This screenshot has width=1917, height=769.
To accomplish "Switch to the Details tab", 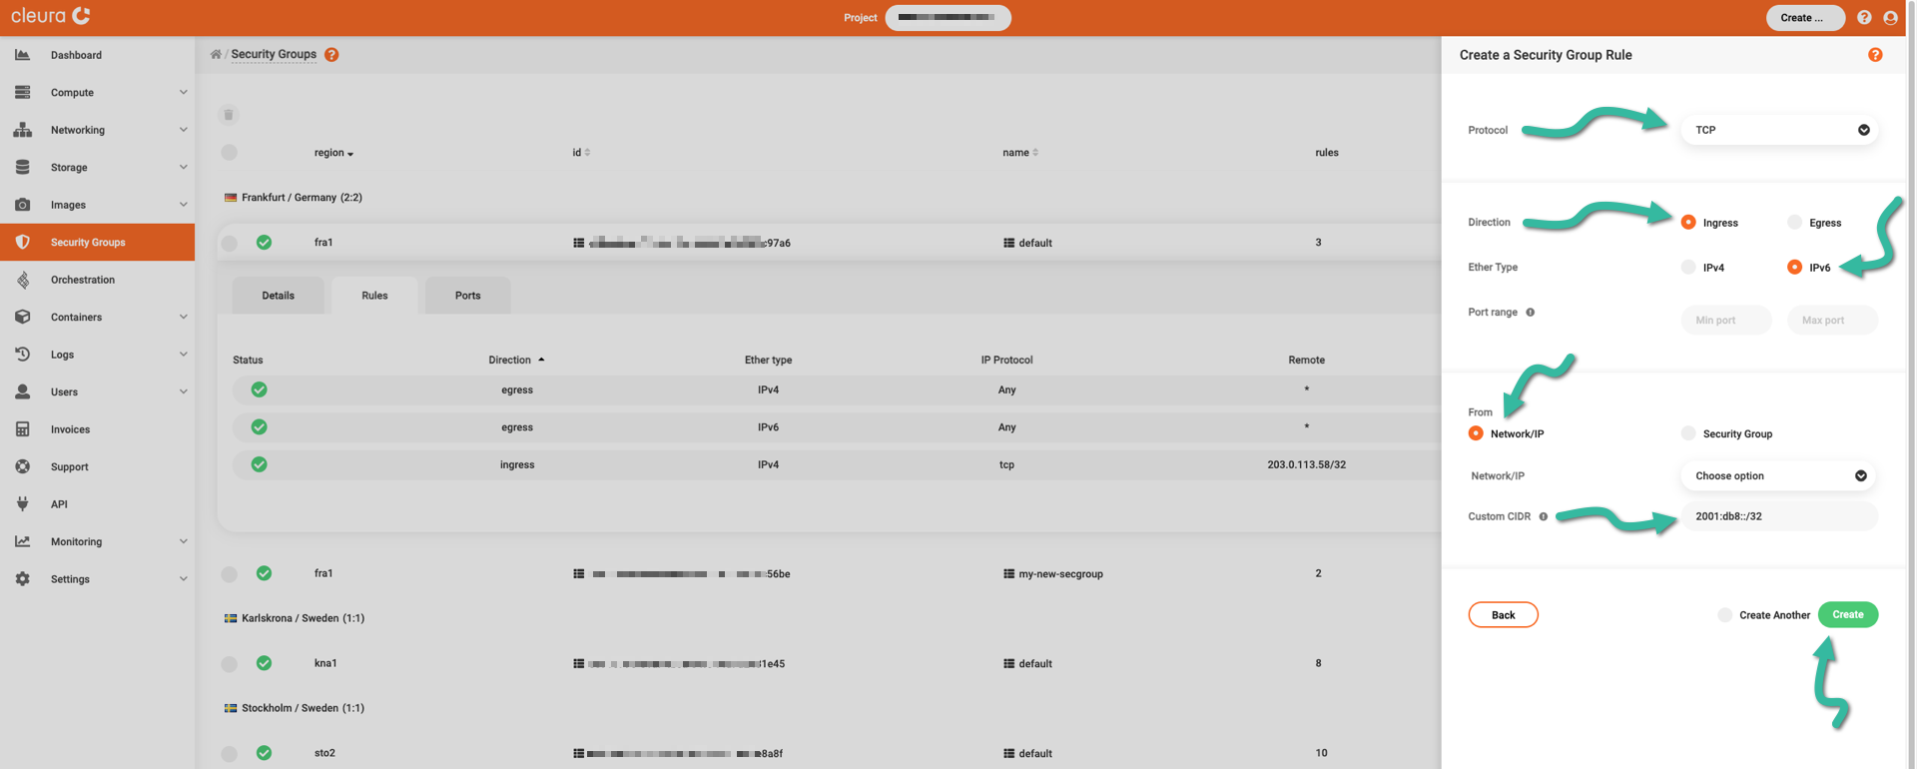I will point(278,296).
